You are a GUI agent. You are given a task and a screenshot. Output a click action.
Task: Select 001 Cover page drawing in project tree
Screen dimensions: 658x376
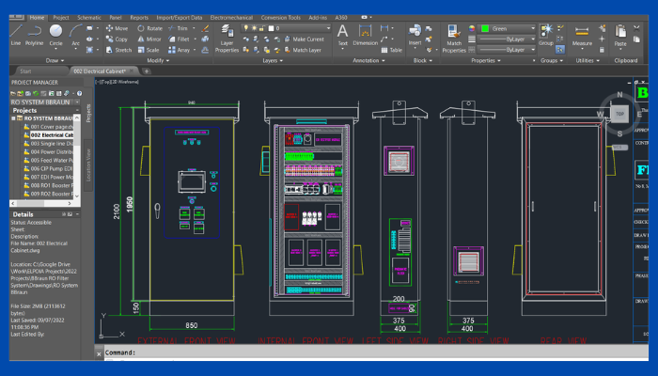tap(49, 126)
